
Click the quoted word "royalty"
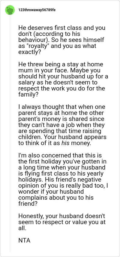click(x=37, y=46)
